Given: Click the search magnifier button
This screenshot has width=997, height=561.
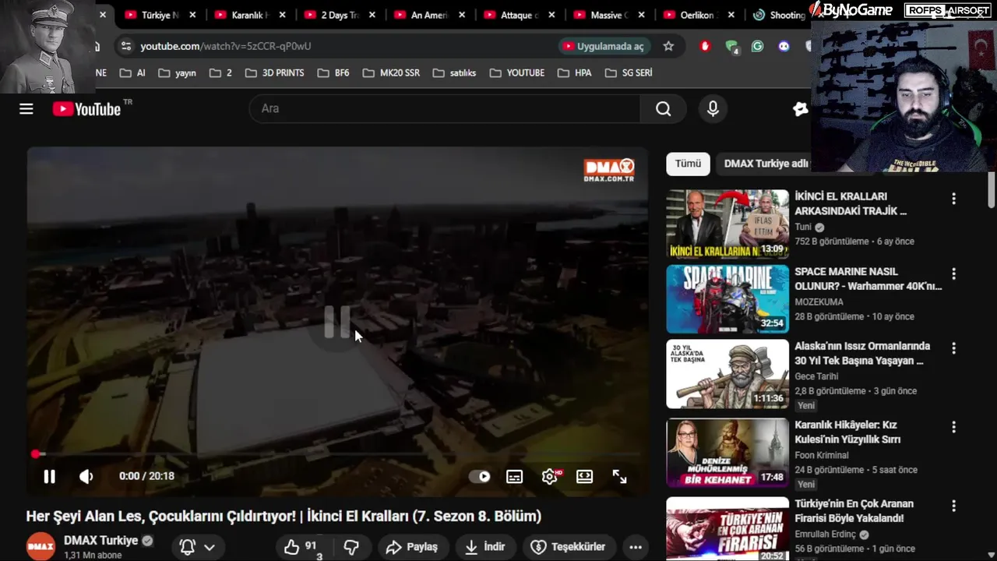Looking at the screenshot, I should pos(663,109).
